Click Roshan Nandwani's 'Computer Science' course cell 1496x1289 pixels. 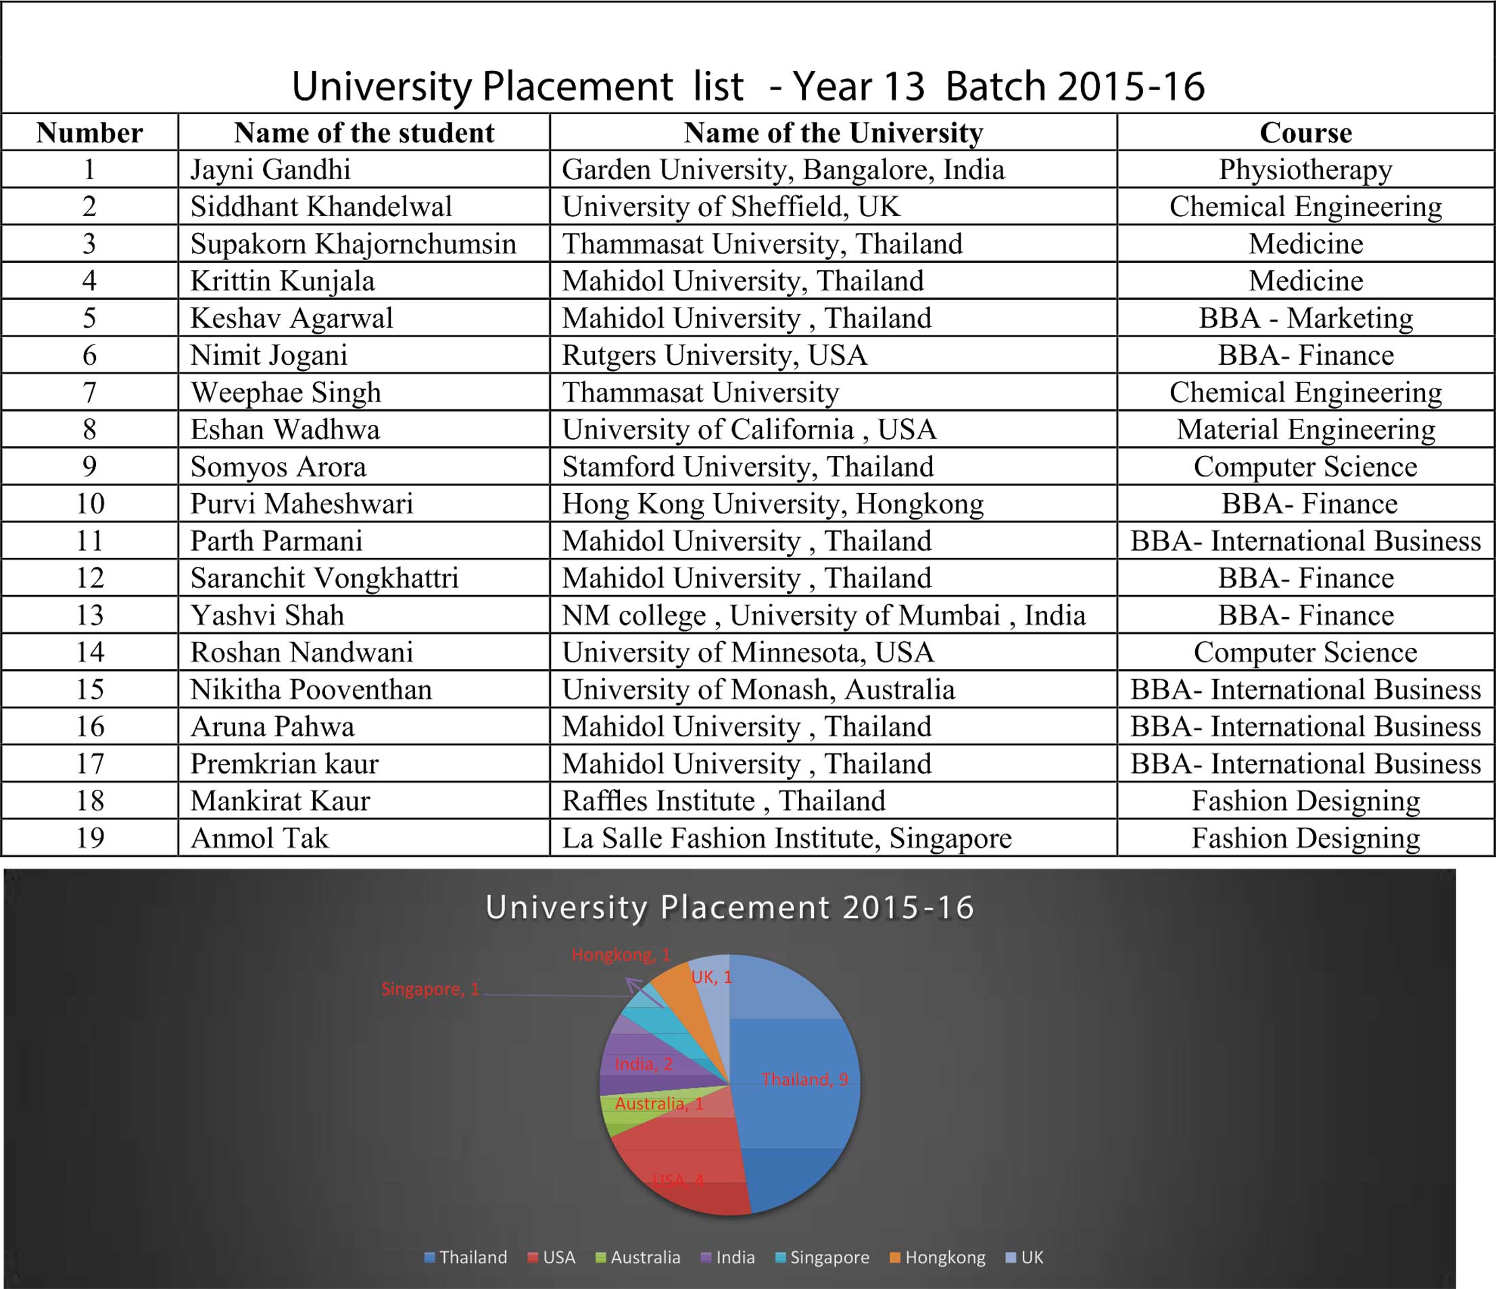coord(1306,653)
